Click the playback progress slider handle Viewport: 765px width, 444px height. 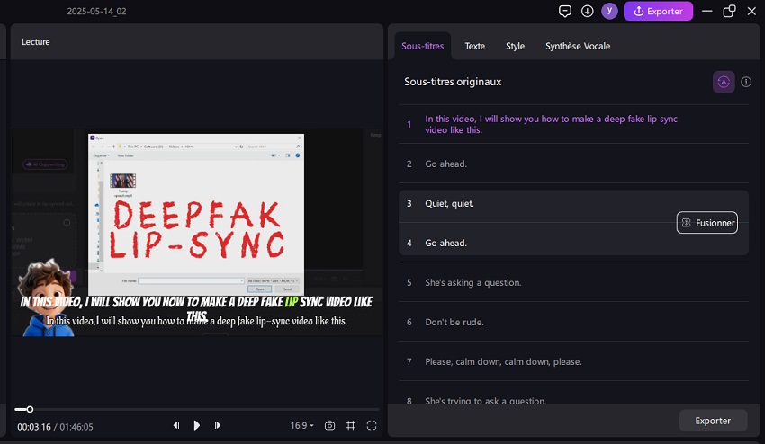coord(30,409)
